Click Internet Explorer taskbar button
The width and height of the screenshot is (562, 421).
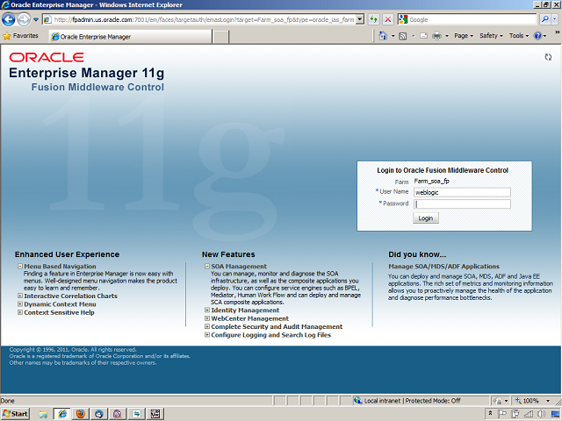tap(62, 414)
